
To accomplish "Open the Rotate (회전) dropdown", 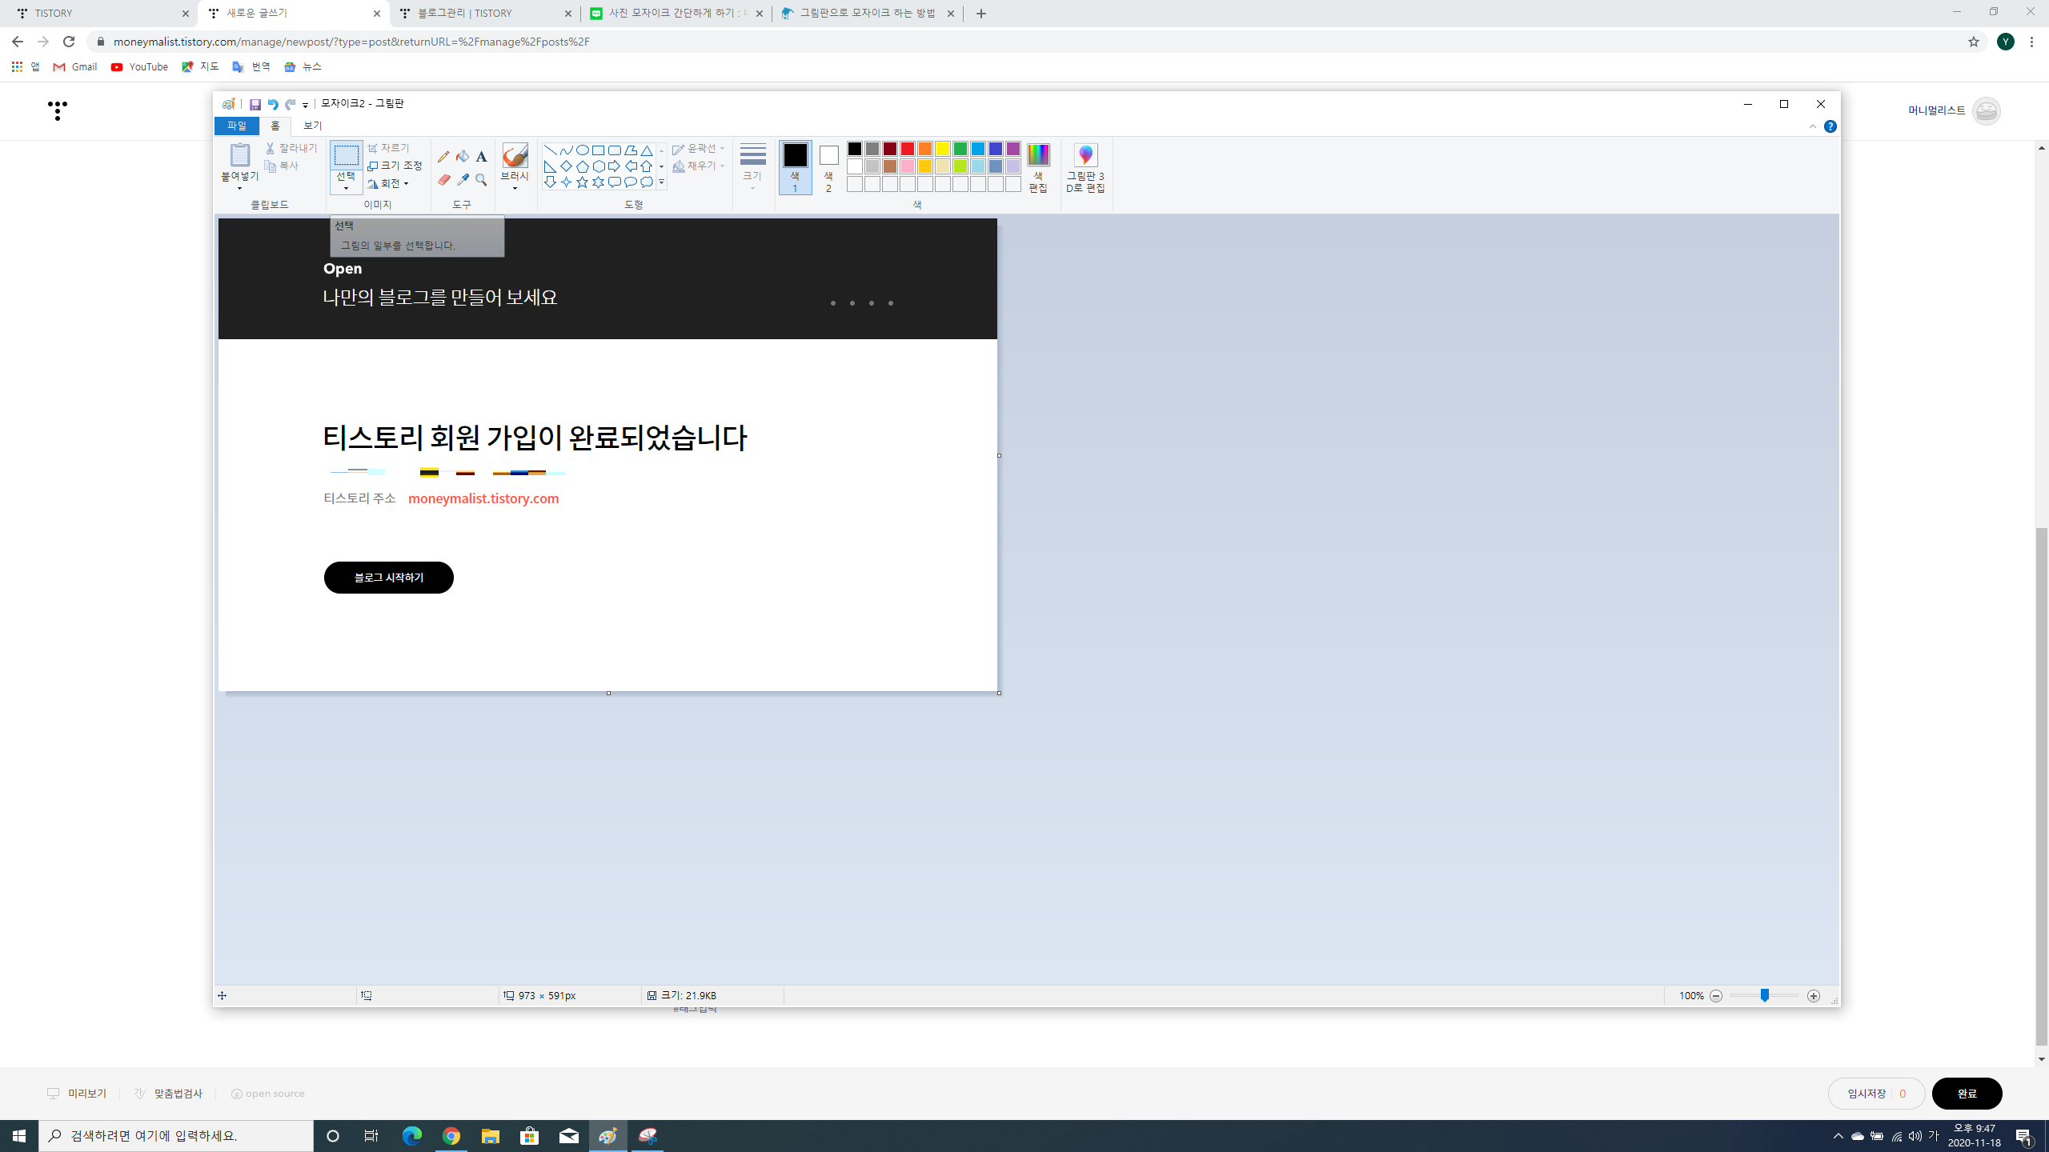I will pos(388,184).
